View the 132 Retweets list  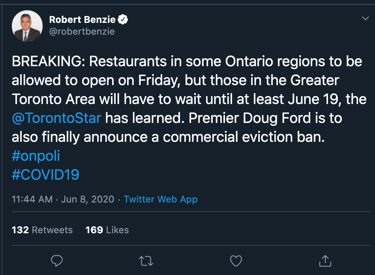tap(42, 230)
